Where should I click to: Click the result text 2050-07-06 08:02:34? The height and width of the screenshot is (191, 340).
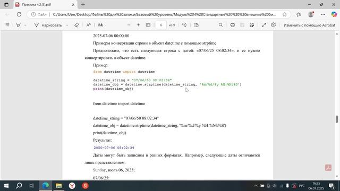114,147
